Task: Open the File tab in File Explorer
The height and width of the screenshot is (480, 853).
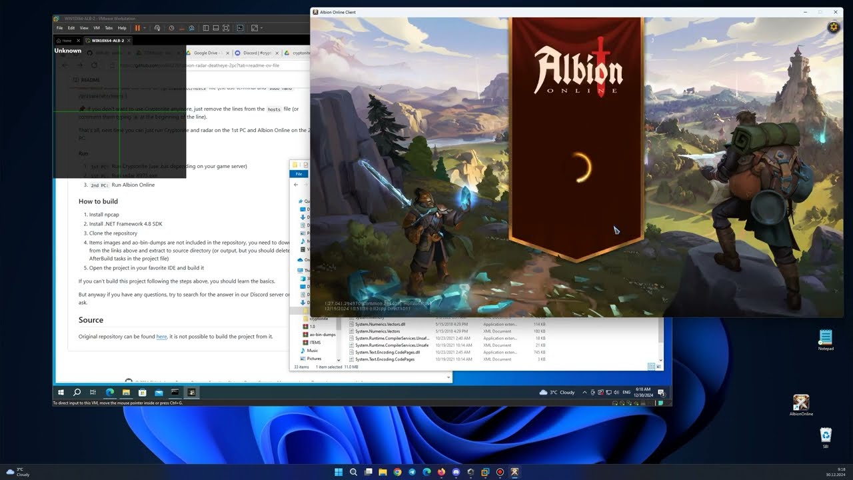Action: click(299, 173)
